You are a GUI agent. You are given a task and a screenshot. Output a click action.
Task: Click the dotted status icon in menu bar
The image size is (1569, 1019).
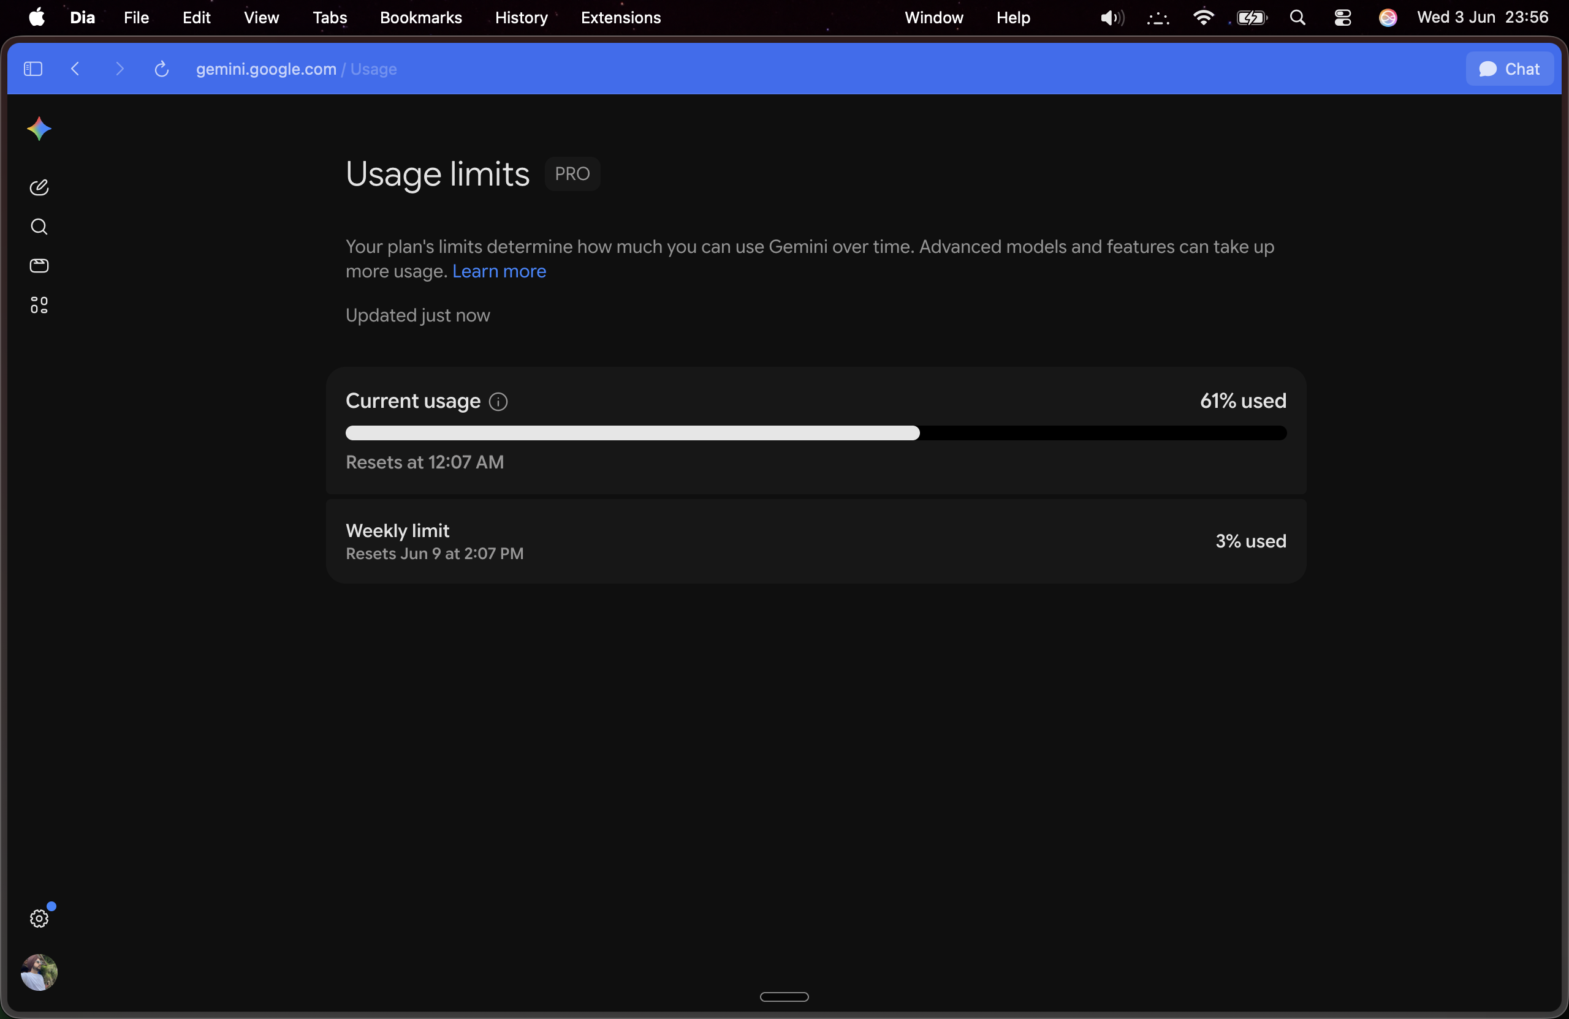click(x=1158, y=18)
